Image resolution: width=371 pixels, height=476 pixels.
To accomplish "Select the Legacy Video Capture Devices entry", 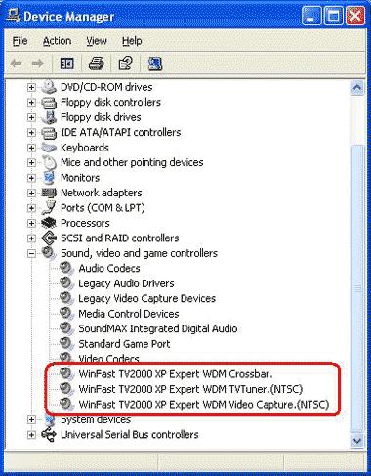I will click(147, 298).
